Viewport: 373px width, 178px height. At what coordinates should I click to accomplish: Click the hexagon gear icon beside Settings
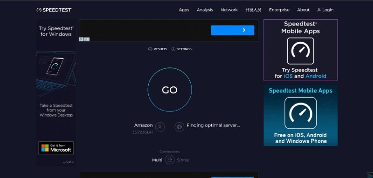pos(173,49)
